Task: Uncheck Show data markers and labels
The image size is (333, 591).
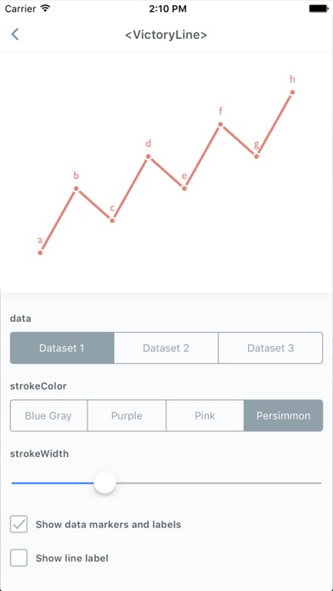Action: point(19,524)
